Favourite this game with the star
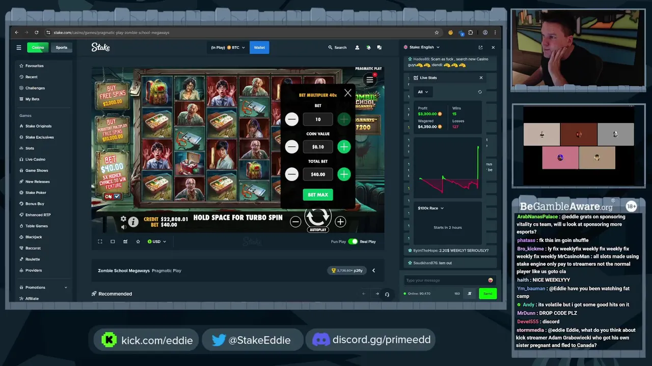 tap(138, 241)
